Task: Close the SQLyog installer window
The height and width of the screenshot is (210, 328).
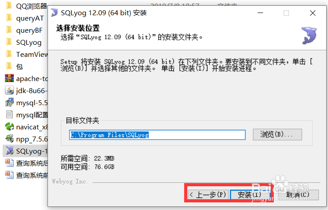Action: (313, 13)
